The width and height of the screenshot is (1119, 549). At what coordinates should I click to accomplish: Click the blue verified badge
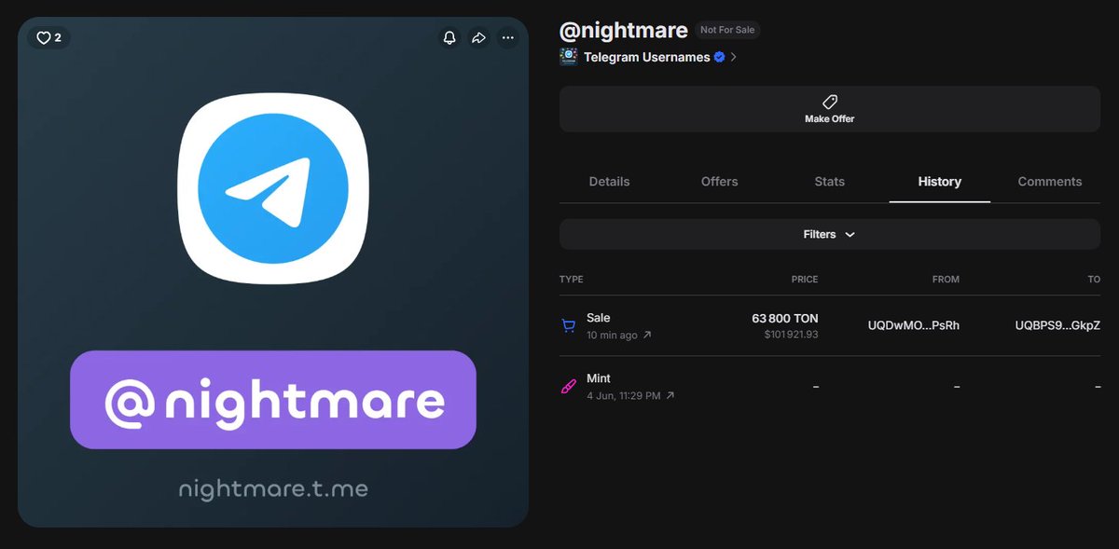tap(719, 57)
